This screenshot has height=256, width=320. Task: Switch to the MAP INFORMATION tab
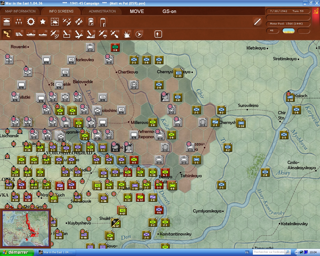(x=20, y=11)
